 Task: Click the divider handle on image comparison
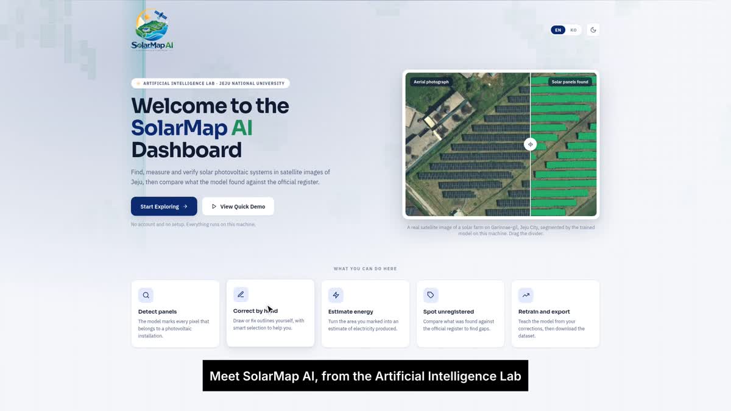point(530,144)
